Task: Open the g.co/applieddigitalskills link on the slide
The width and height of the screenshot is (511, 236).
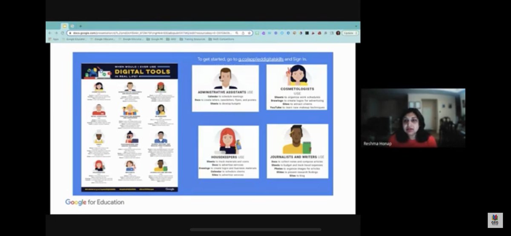Action: [x=261, y=59]
